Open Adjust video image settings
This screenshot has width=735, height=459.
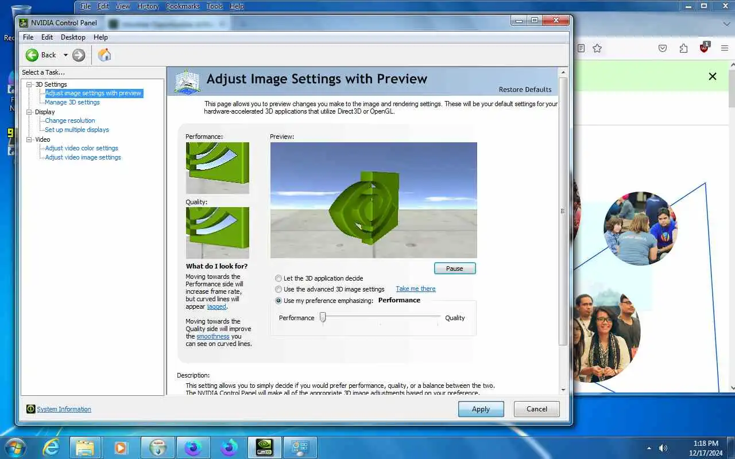pyautogui.click(x=83, y=157)
